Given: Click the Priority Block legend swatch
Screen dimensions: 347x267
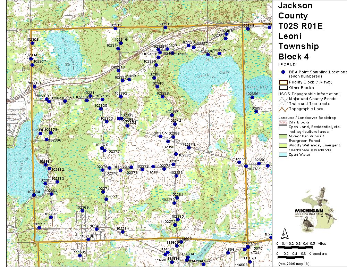Looking at the screenshot, I should [x=283, y=82].
